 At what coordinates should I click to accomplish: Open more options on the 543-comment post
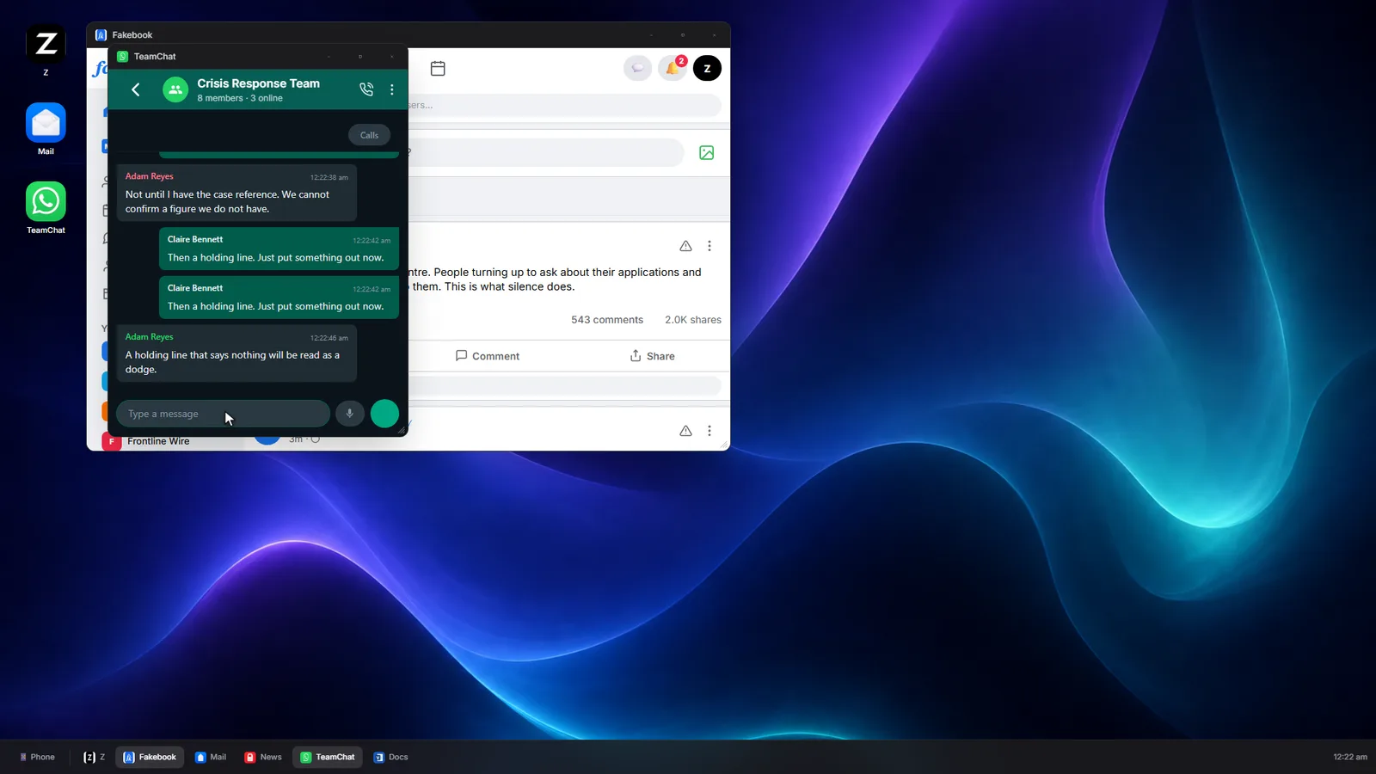click(709, 246)
